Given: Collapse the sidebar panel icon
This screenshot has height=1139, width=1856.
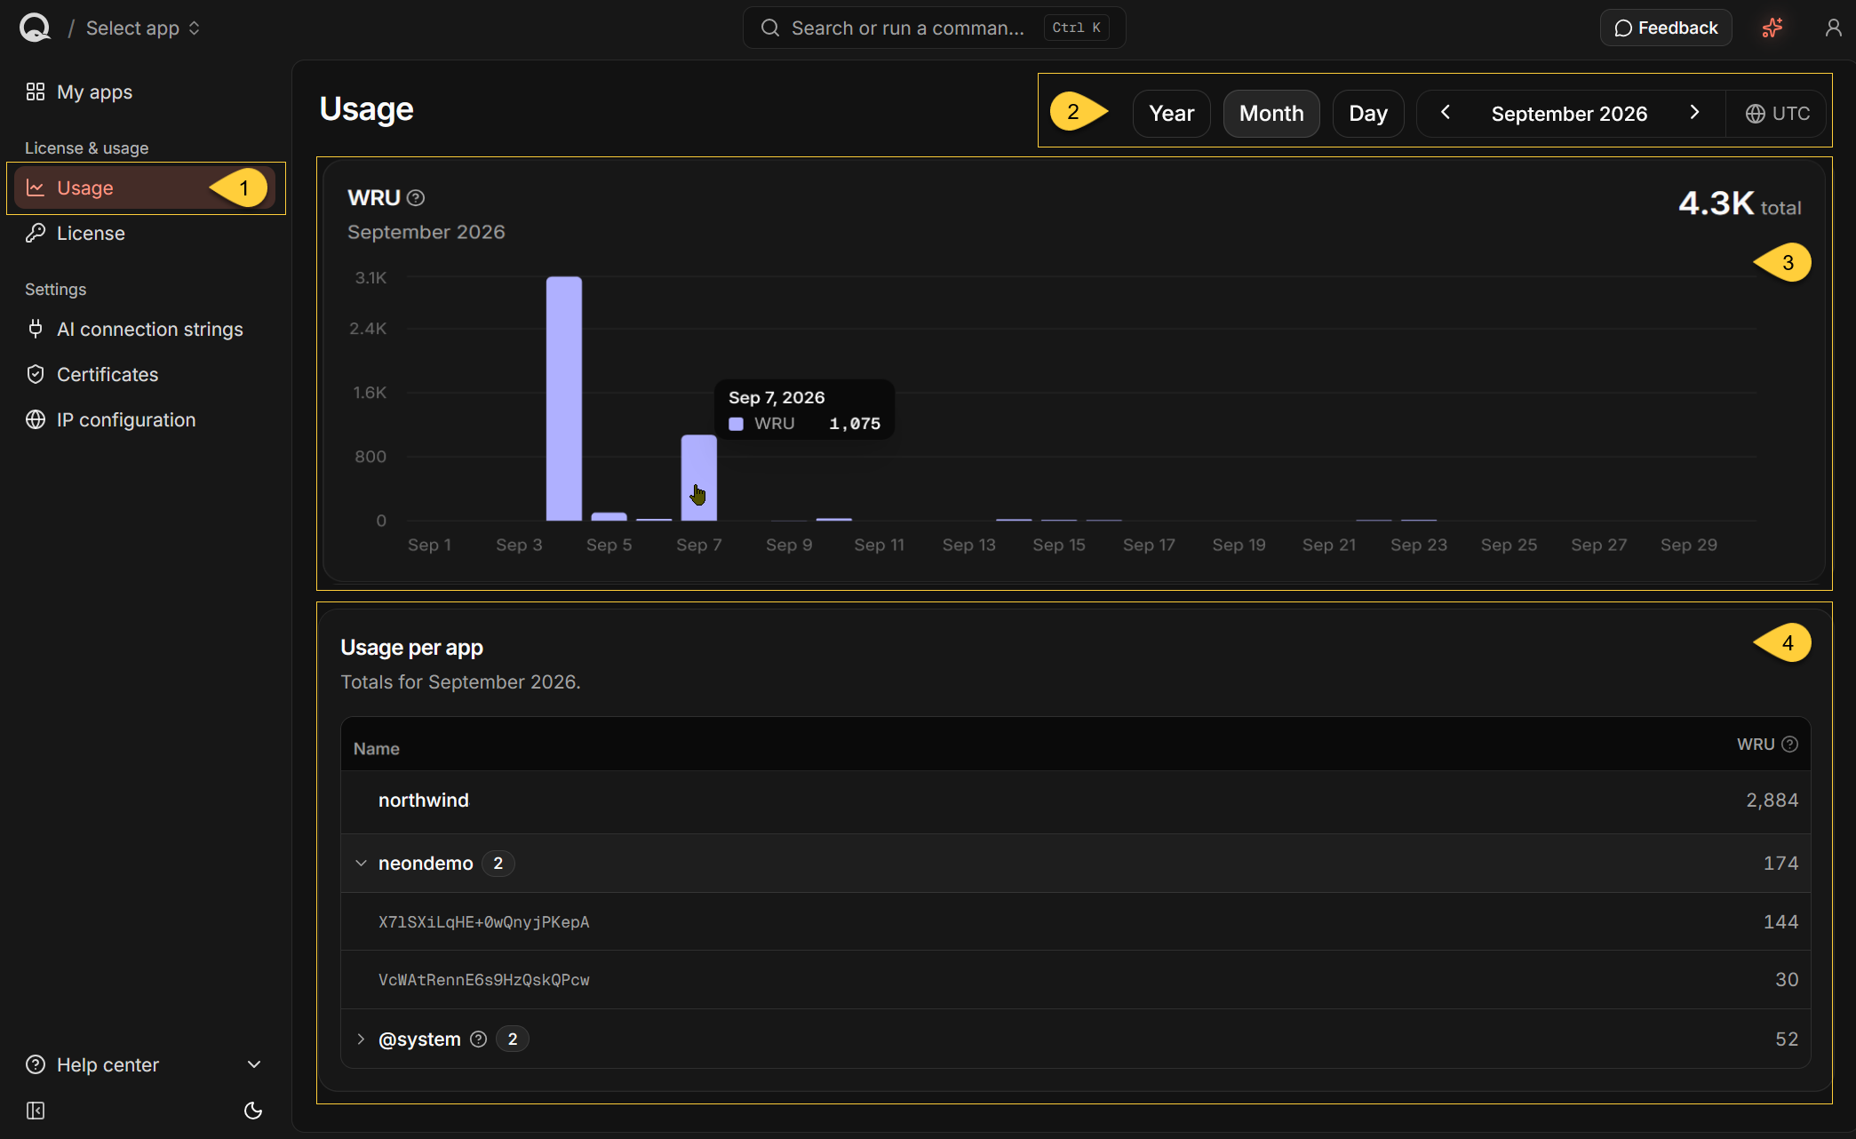Looking at the screenshot, I should pyautogui.click(x=36, y=1111).
